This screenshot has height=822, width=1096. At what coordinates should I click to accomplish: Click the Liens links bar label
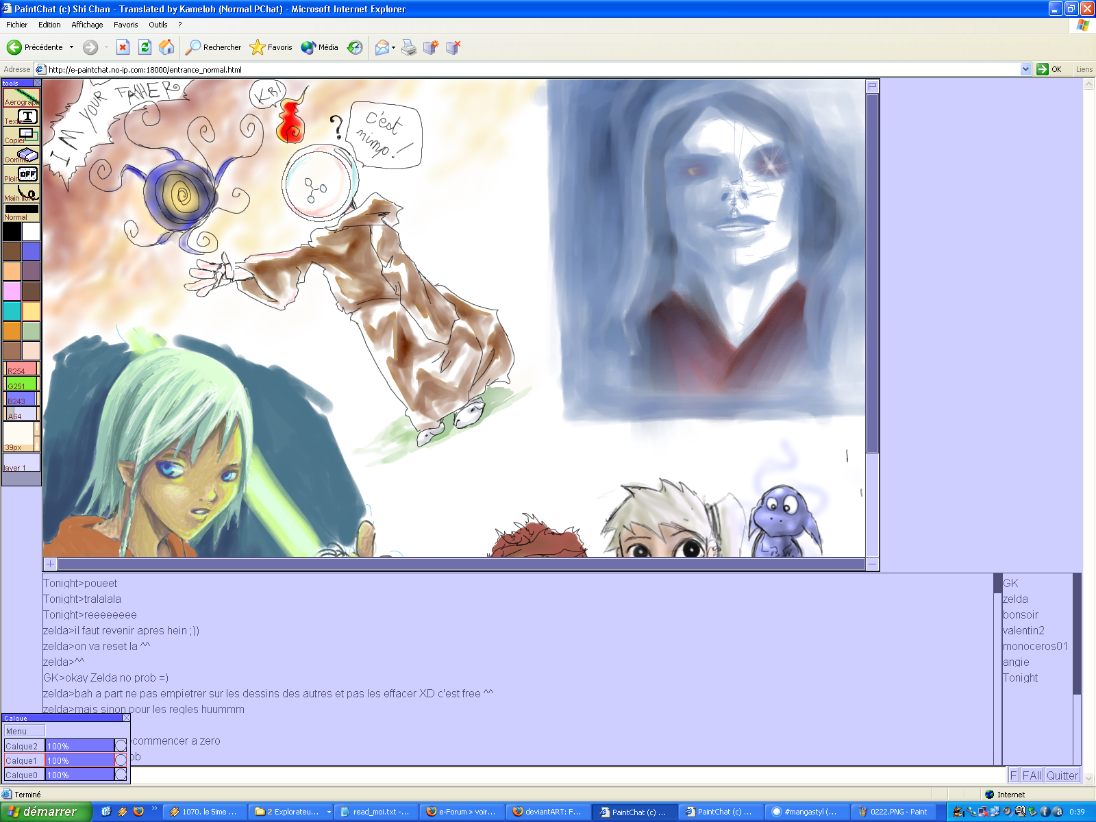pos(1084,69)
